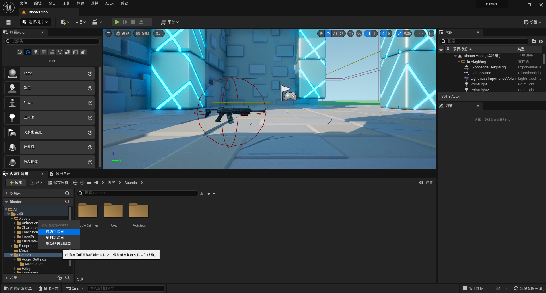Choose 高级拷贝到此处 in context menu

tap(59, 244)
